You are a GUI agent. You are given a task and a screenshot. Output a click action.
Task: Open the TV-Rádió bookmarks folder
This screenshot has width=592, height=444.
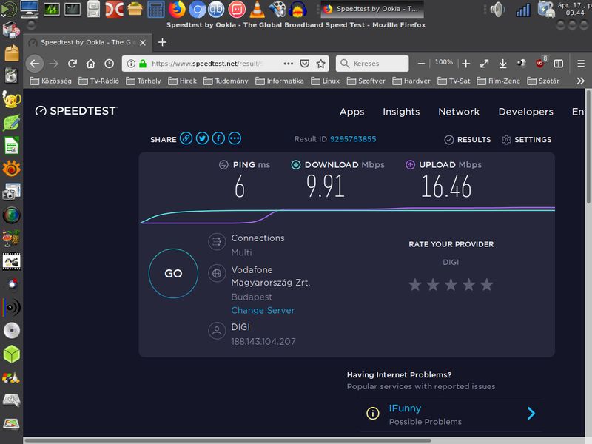pos(98,81)
